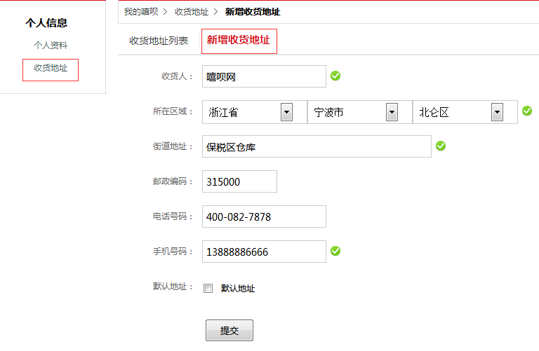539x351 pixels.
Task: Open 个人资料 in sidebar
Action: coord(51,46)
